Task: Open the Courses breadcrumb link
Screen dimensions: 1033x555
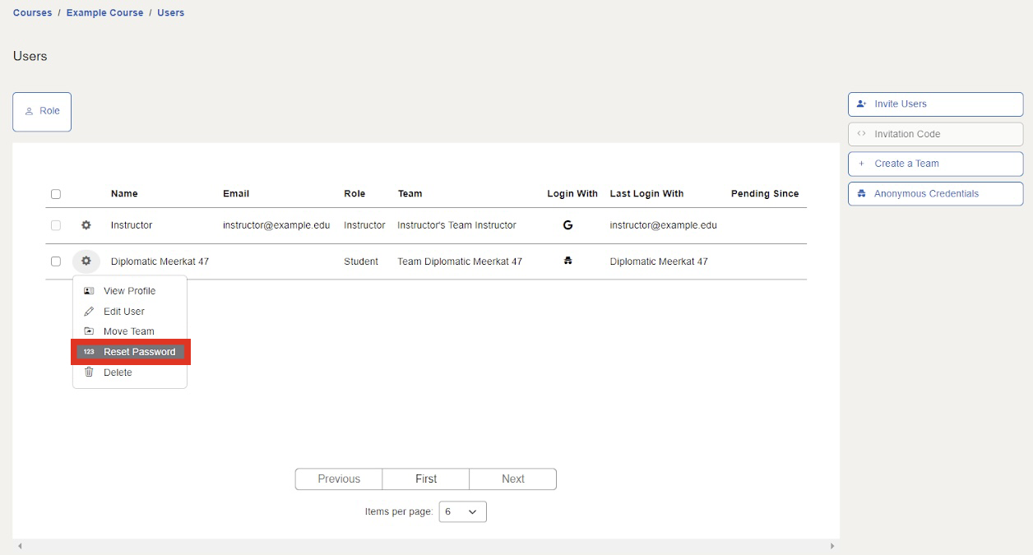Action: (32, 13)
